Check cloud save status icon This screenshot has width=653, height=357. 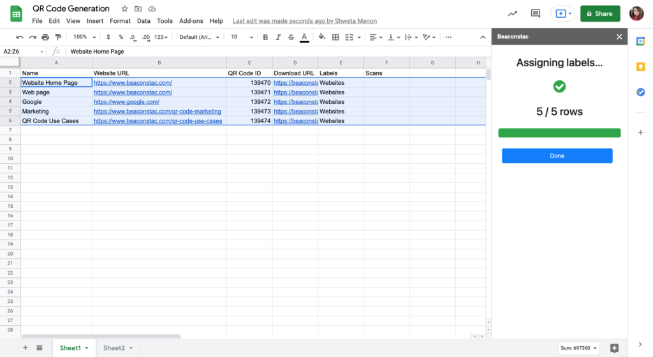point(152,9)
